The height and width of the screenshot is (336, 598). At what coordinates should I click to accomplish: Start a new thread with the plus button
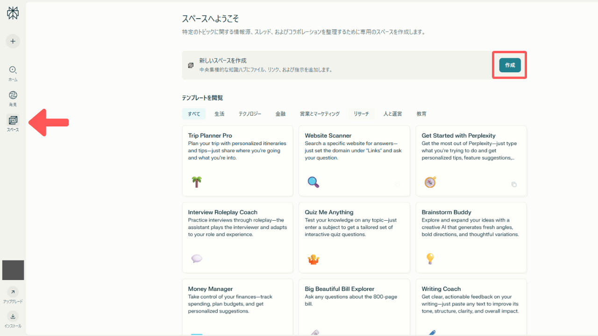(x=13, y=41)
